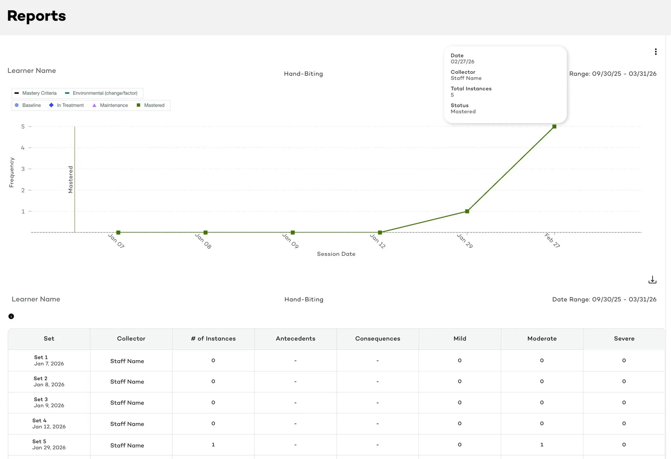The height and width of the screenshot is (459, 671).
Task: Click instances value 1 in Set 5 row
Action: pos(213,445)
